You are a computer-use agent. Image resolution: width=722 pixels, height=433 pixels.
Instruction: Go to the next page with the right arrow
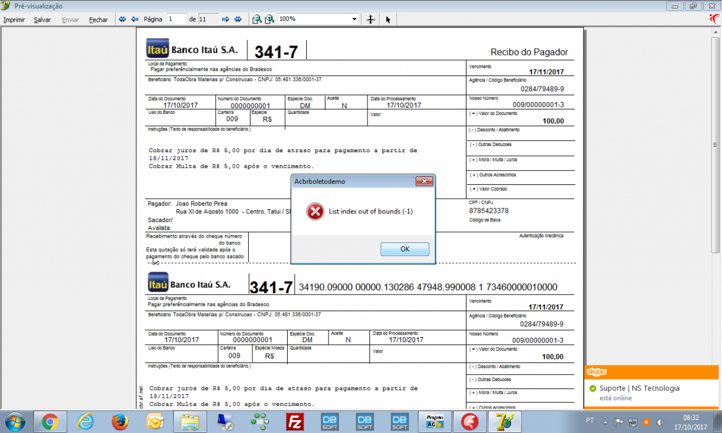point(226,19)
